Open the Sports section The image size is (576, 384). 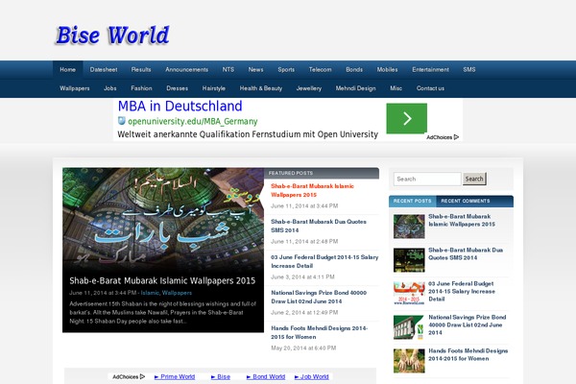[286, 69]
